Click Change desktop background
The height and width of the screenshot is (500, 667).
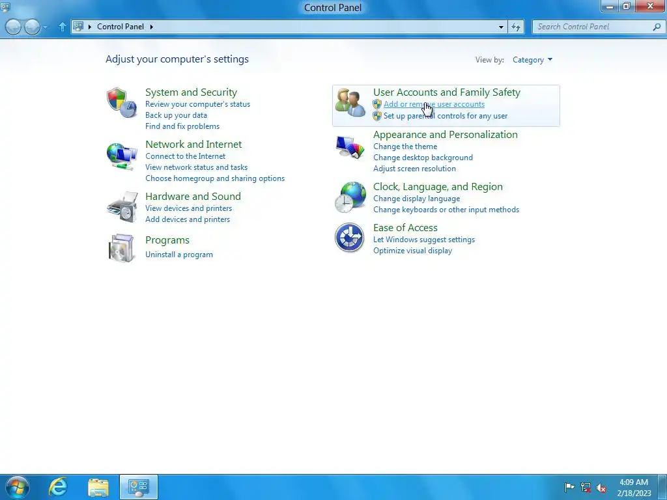(x=423, y=158)
